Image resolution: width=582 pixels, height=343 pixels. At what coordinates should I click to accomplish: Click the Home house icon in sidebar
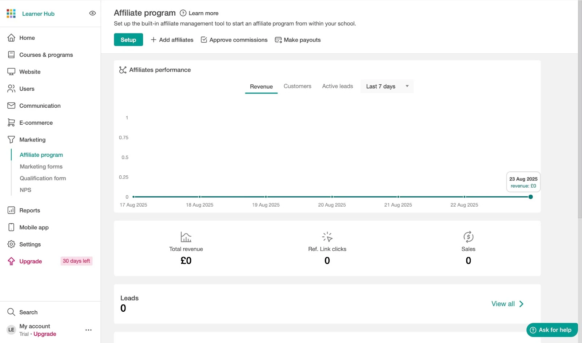(x=11, y=38)
